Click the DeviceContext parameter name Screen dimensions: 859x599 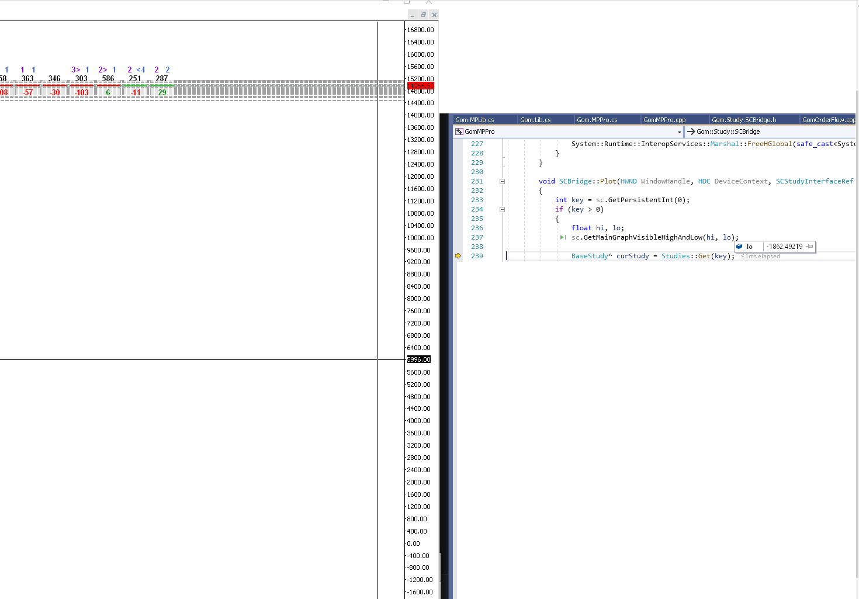[741, 181]
